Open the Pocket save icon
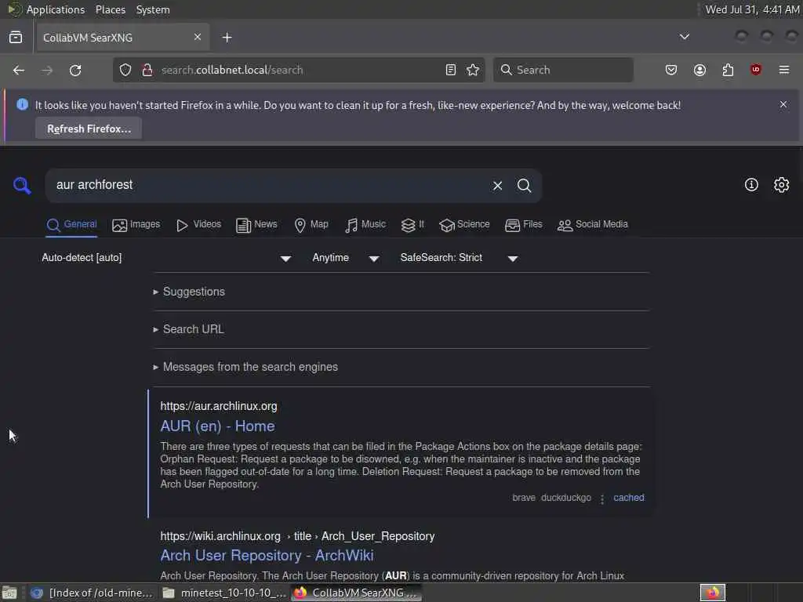803x602 pixels. point(671,70)
